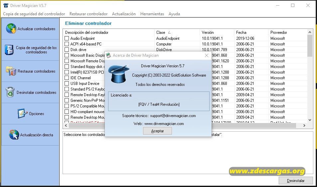The height and width of the screenshot is (187, 317).
Task: Check the HID-compliant mouse checkbox
Action: pos(67,112)
